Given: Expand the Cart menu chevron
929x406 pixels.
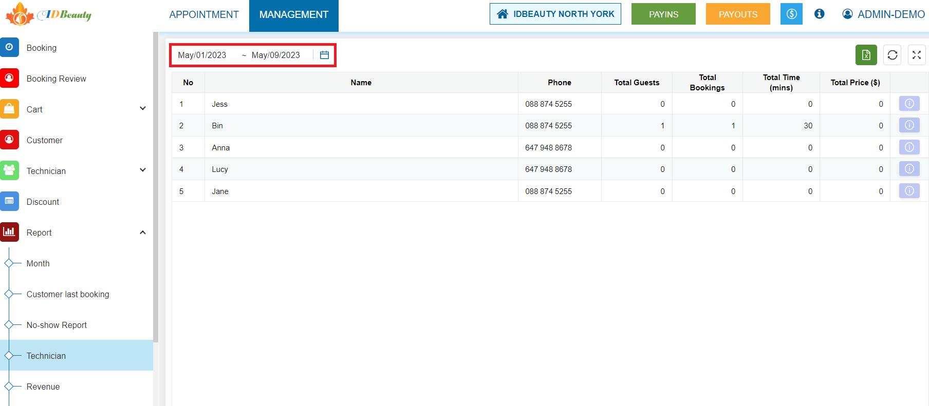Looking at the screenshot, I should point(143,108).
